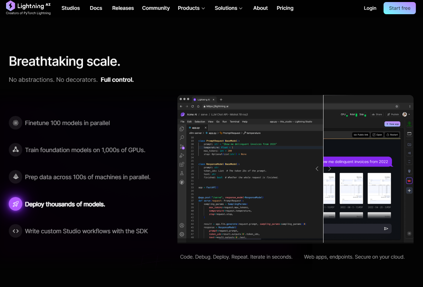Open the flask Testing icon in Studio preview

(182, 173)
